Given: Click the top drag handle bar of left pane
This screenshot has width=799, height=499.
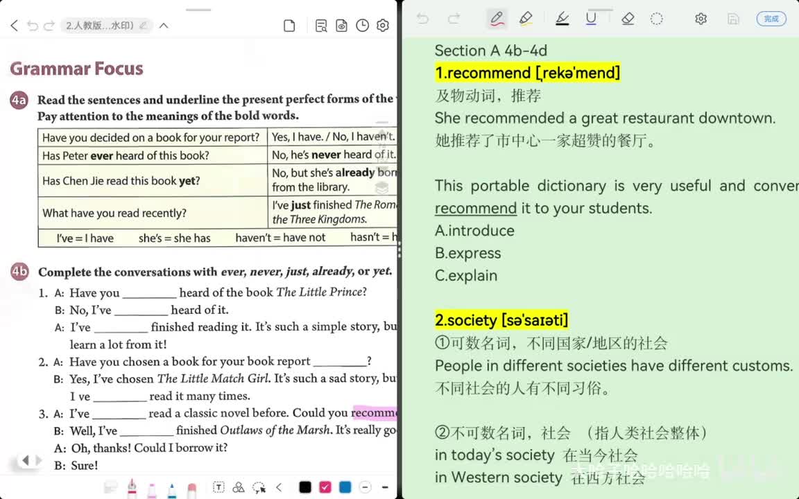Looking at the screenshot, I should pos(198,10).
